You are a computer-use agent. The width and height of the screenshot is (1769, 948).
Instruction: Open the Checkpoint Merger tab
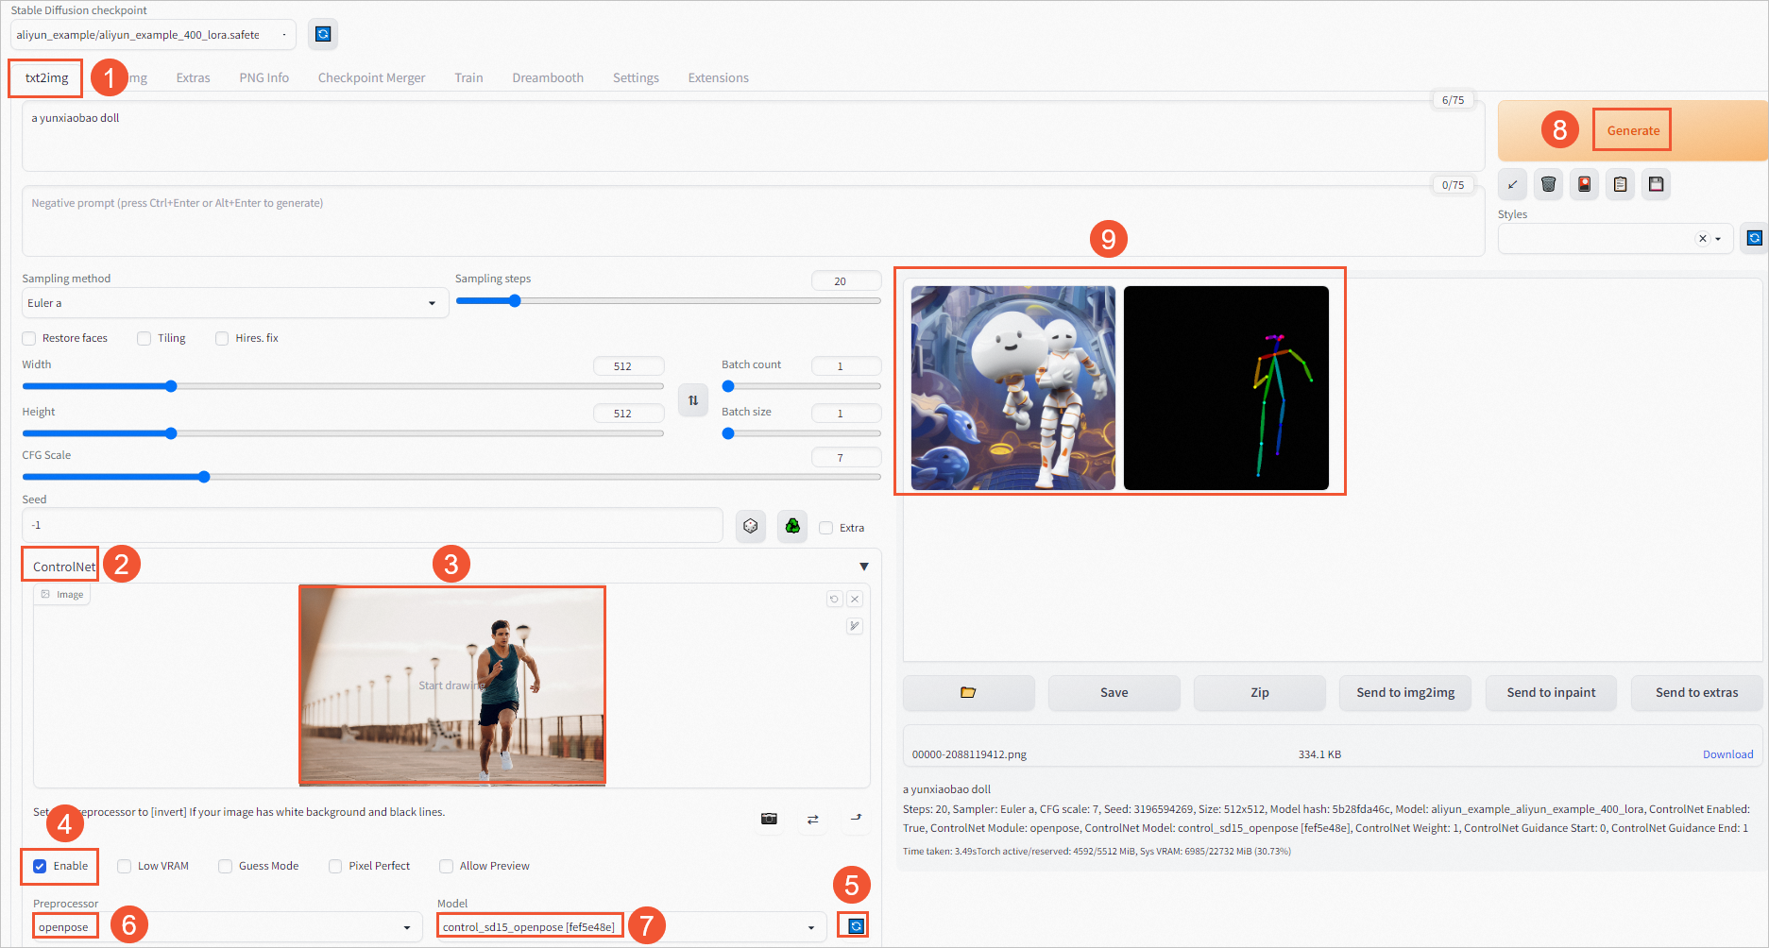coord(371,77)
